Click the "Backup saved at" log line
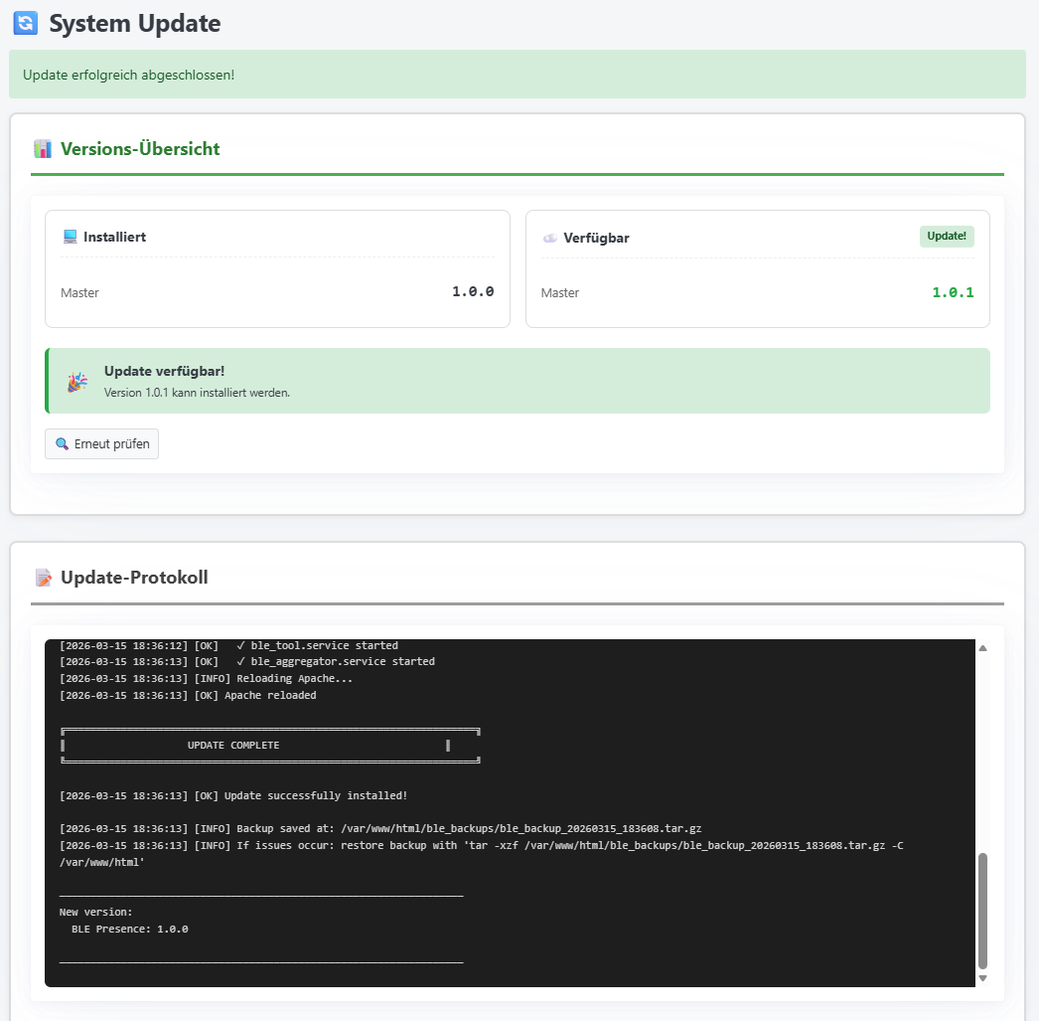The width and height of the screenshot is (1039, 1021). pyautogui.click(x=380, y=828)
